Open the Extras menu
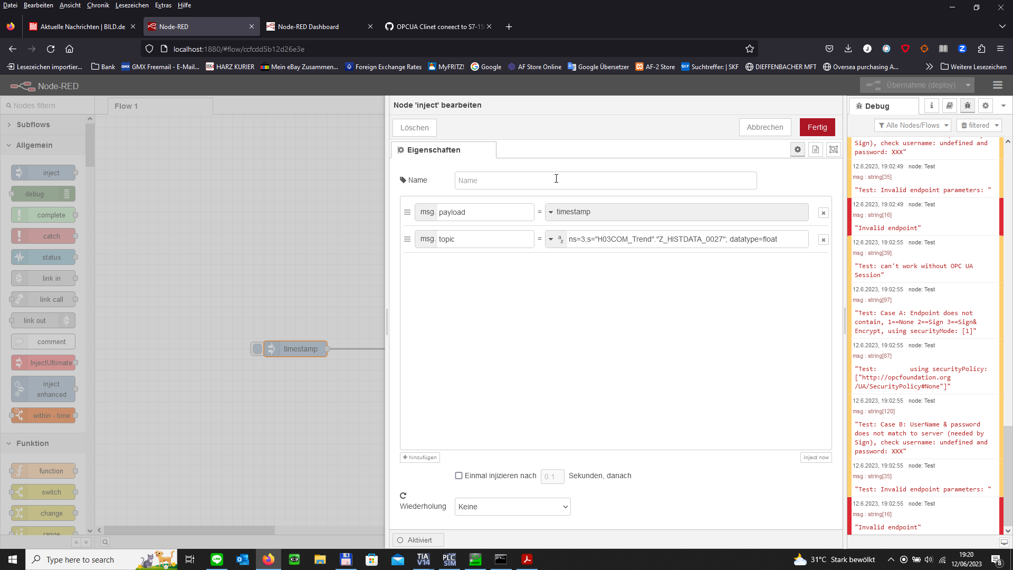Viewport: 1013px width, 570px height. (163, 5)
